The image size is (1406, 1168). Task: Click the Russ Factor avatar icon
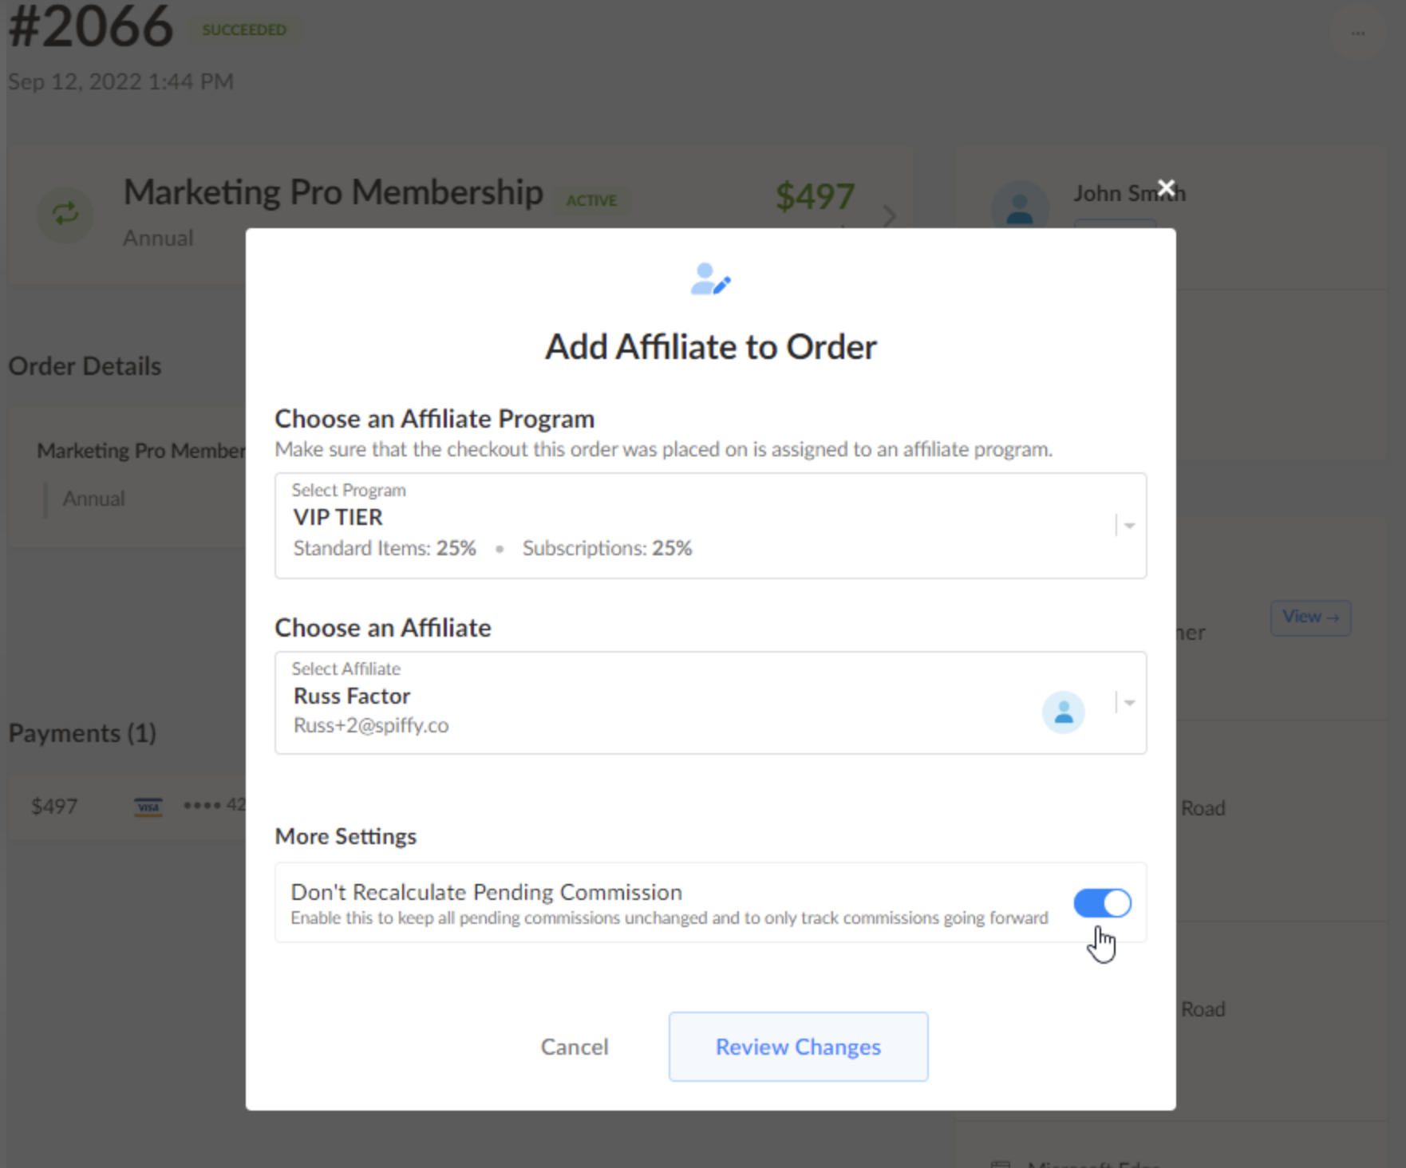[1063, 712]
